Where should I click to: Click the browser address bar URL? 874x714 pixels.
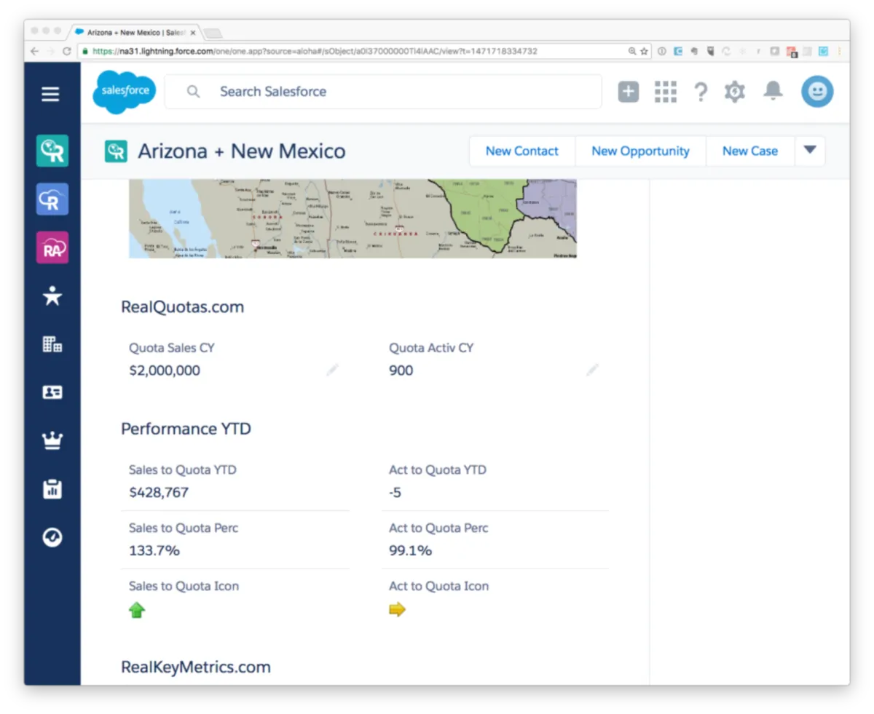tap(315, 52)
